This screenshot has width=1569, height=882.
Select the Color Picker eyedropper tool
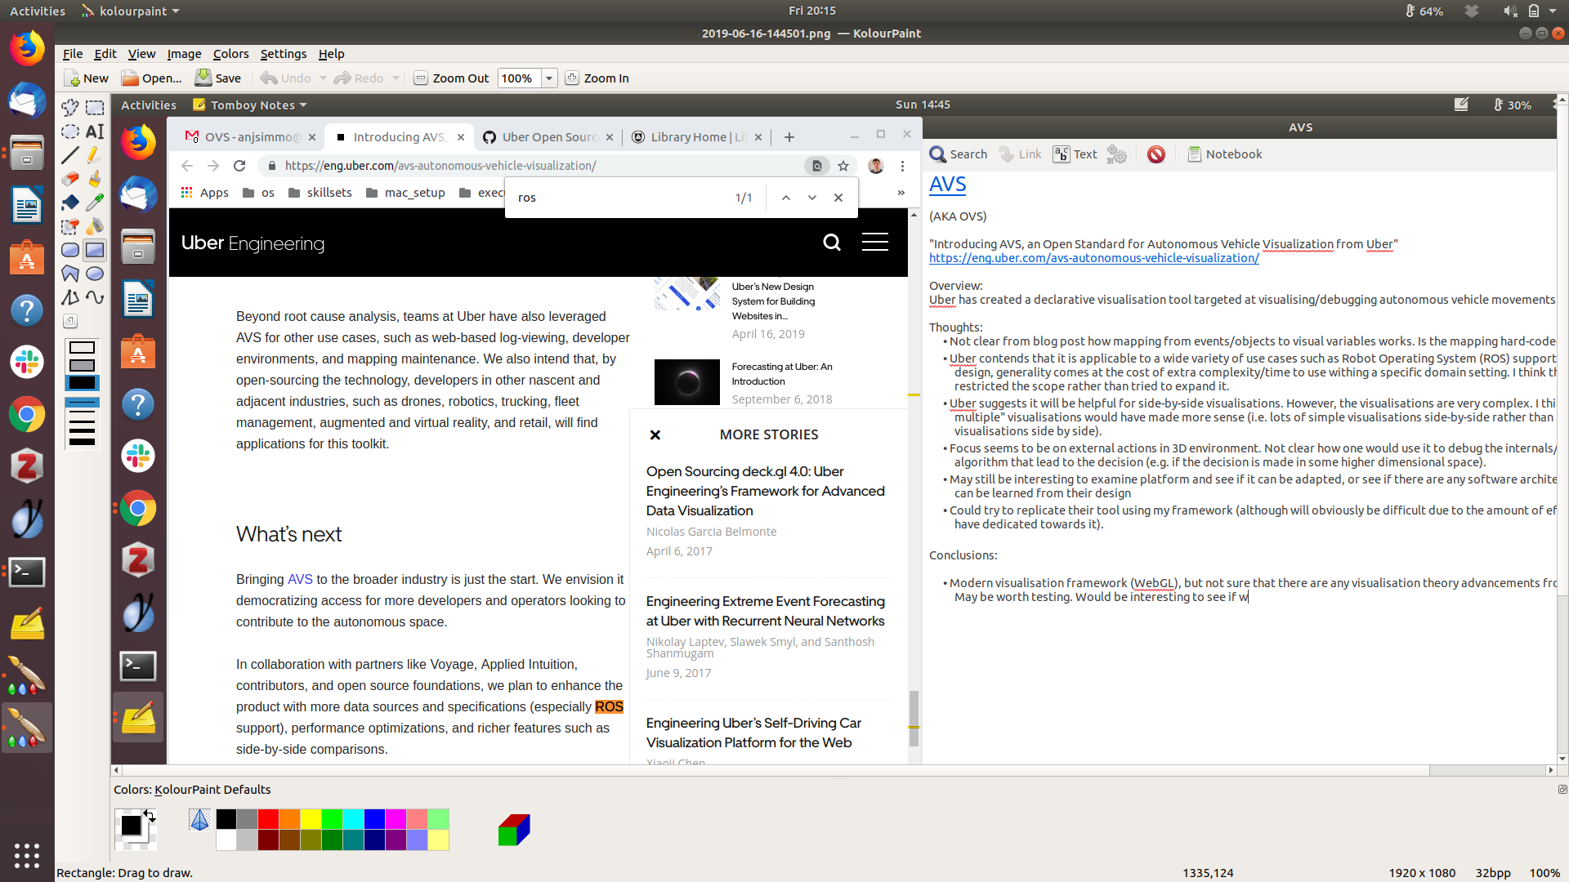(95, 202)
